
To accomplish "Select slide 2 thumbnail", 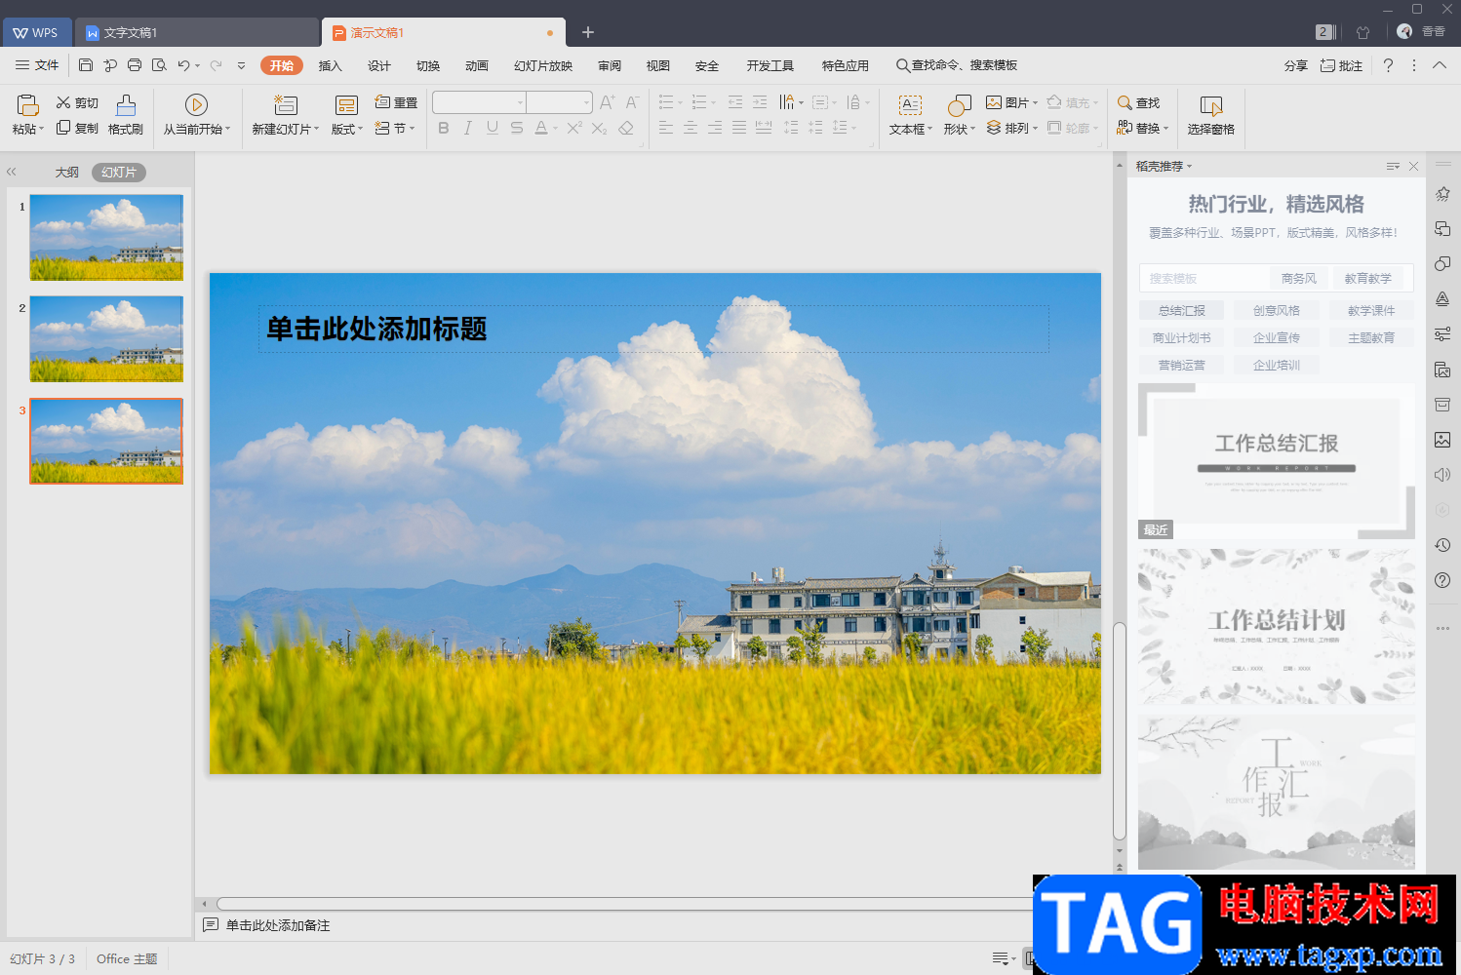I will [x=106, y=339].
